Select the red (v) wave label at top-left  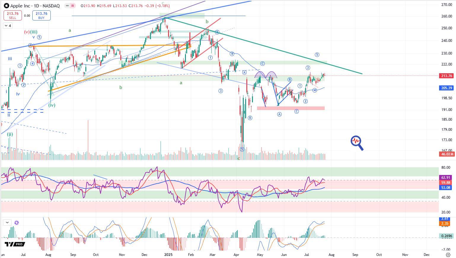(27, 32)
